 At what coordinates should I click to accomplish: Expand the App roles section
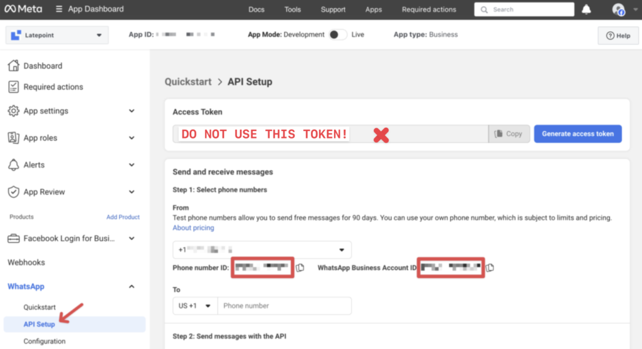pos(132,138)
